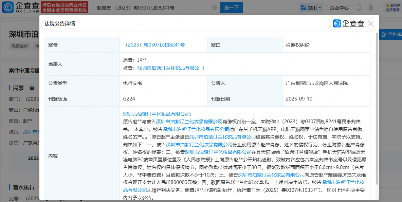Click the mobile phone icon in header

(359, 8)
